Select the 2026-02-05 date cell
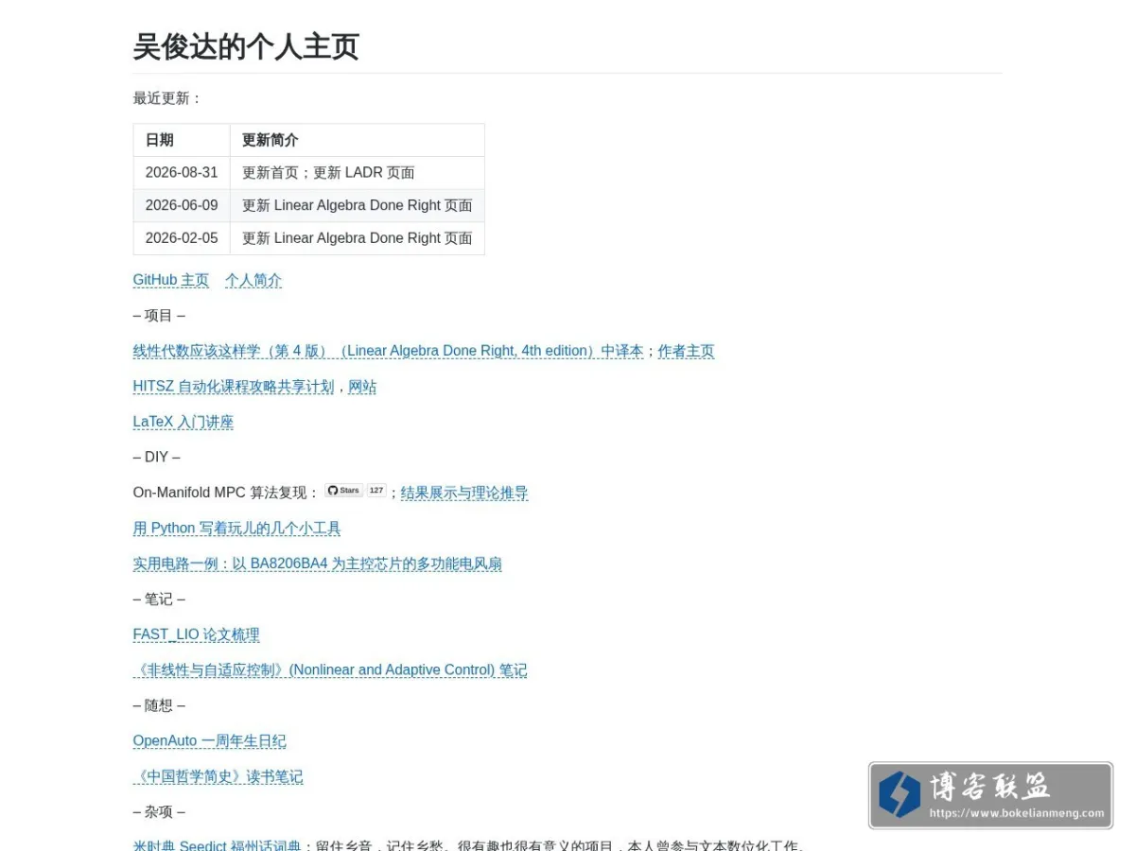This screenshot has height=851, width=1135. [182, 238]
